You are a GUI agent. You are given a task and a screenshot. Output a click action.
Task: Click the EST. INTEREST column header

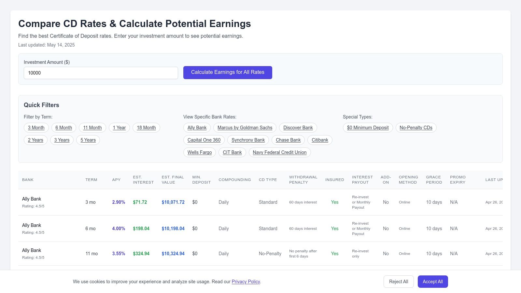pyautogui.click(x=143, y=180)
